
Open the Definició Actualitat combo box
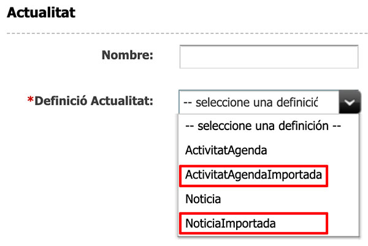coord(259,102)
